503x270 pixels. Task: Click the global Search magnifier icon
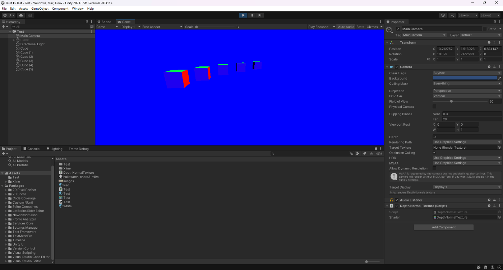pyautogui.click(x=452, y=15)
